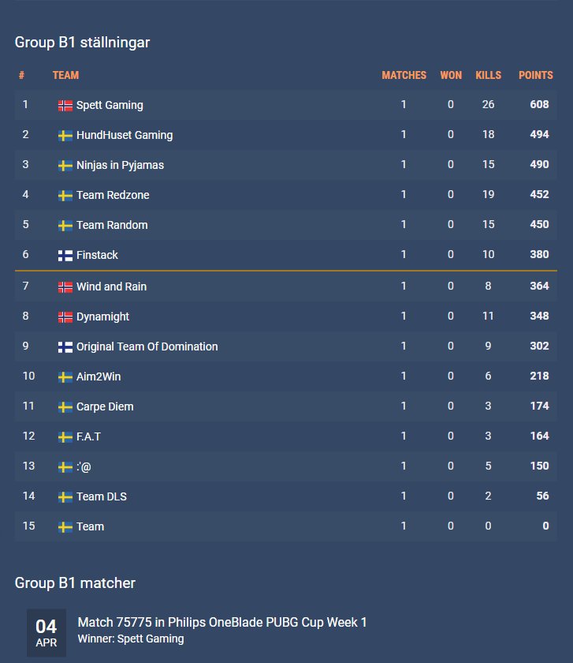Click Dynamight's 11 kills value
This screenshot has width=573, height=663.
[488, 316]
